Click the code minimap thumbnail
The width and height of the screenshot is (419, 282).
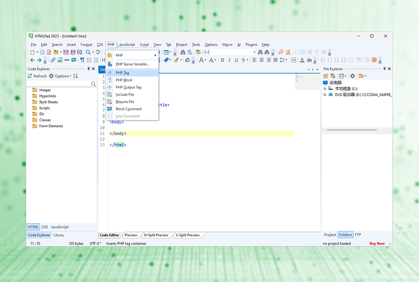307,82
